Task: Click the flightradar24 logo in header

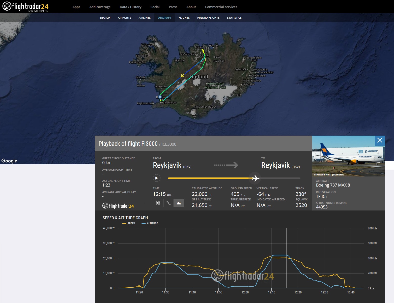Action: click(x=25, y=7)
